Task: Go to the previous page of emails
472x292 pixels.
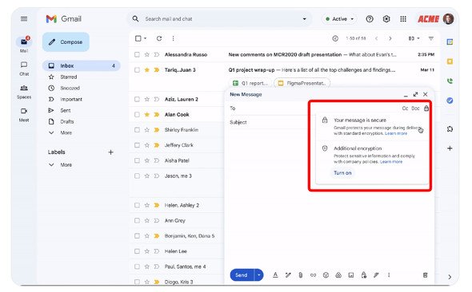Action: click(x=376, y=38)
